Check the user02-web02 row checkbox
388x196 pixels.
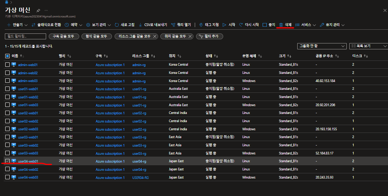click(x=7, y=121)
